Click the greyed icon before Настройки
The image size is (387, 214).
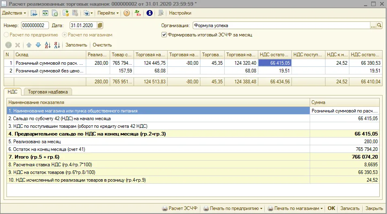pyautogui.click(x=161, y=13)
